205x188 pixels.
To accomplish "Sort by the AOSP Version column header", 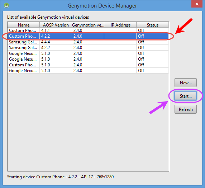I will pos(56,25).
